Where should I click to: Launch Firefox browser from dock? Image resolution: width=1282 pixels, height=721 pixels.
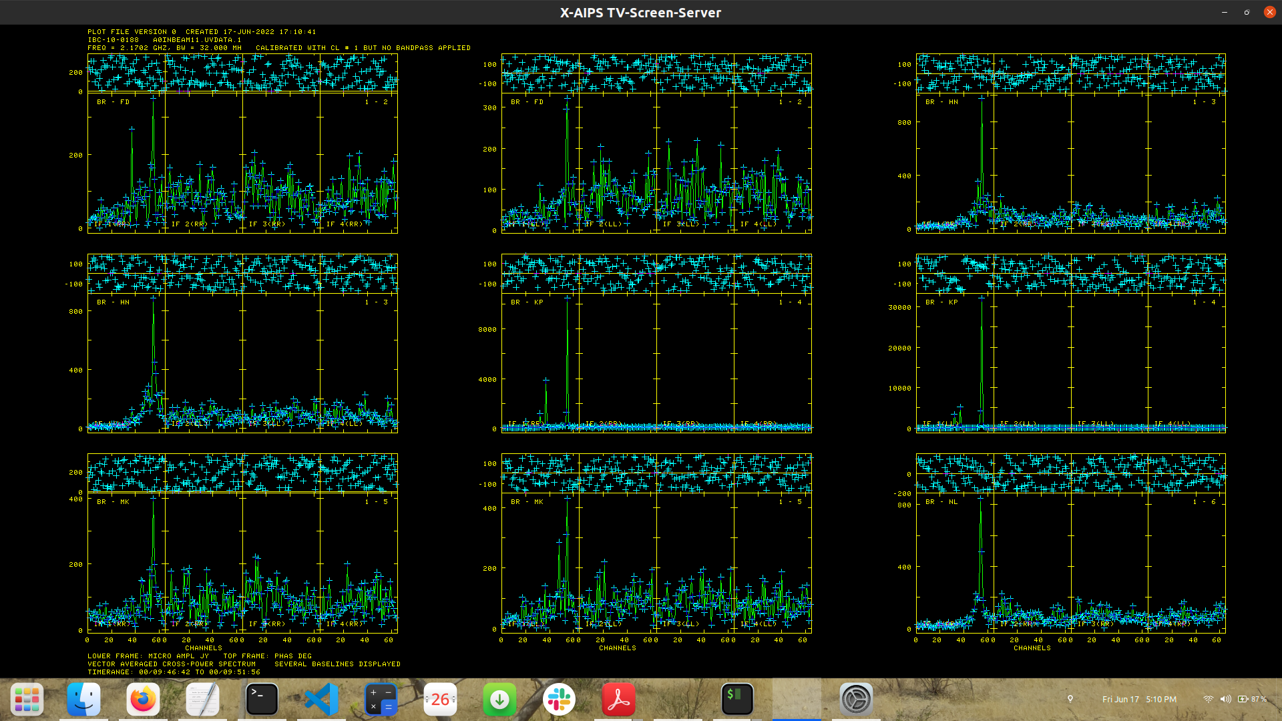point(143,699)
